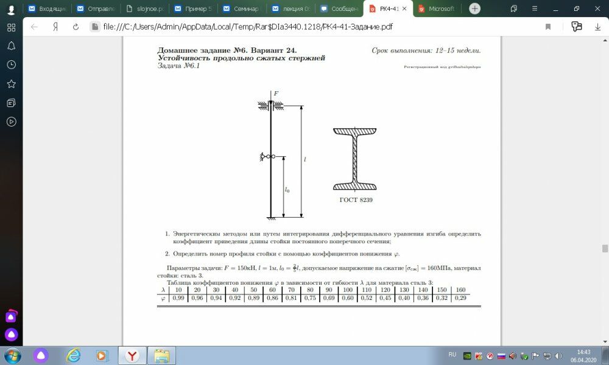This screenshot has height=365, width=609.
Task: Switch to the Сообщения tab
Action: tap(339, 9)
